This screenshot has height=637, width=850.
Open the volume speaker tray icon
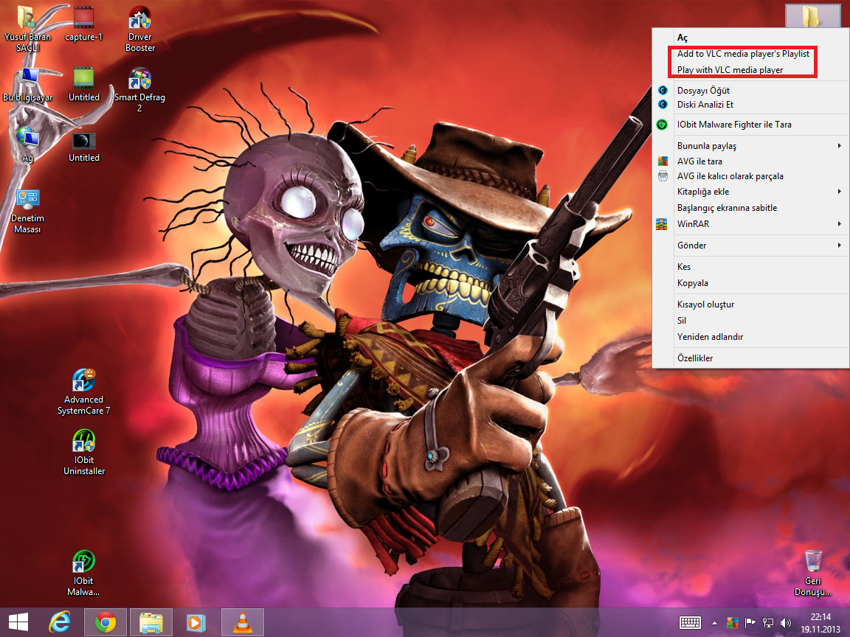tap(786, 623)
